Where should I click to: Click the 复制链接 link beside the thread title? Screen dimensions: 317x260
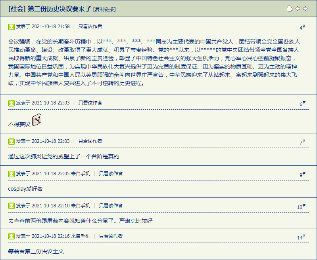tap(104, 9)
